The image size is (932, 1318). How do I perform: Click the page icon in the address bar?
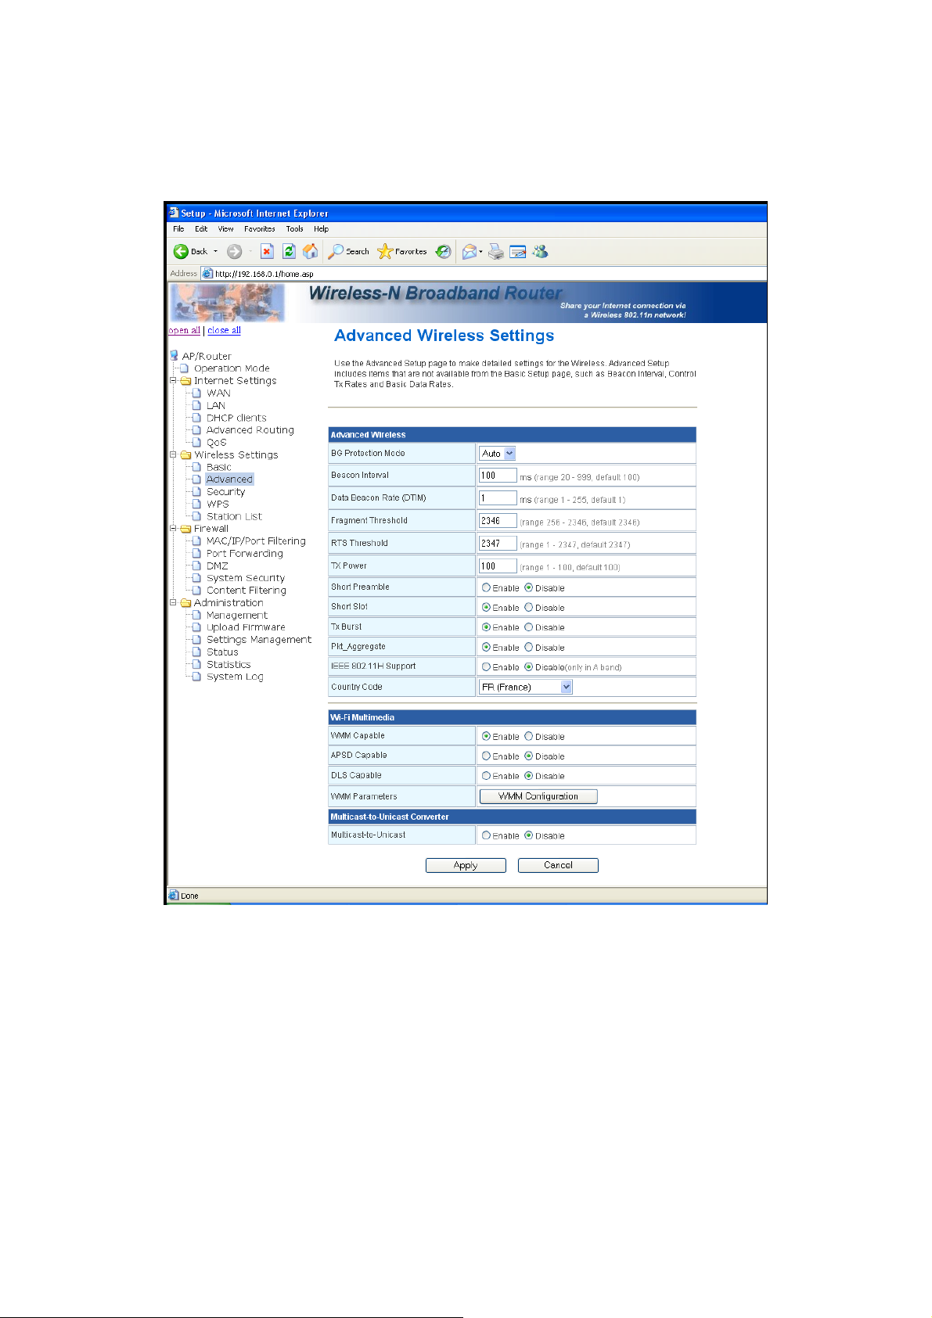coord(207,273)
